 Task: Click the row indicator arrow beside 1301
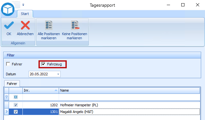tap(6, 112)
